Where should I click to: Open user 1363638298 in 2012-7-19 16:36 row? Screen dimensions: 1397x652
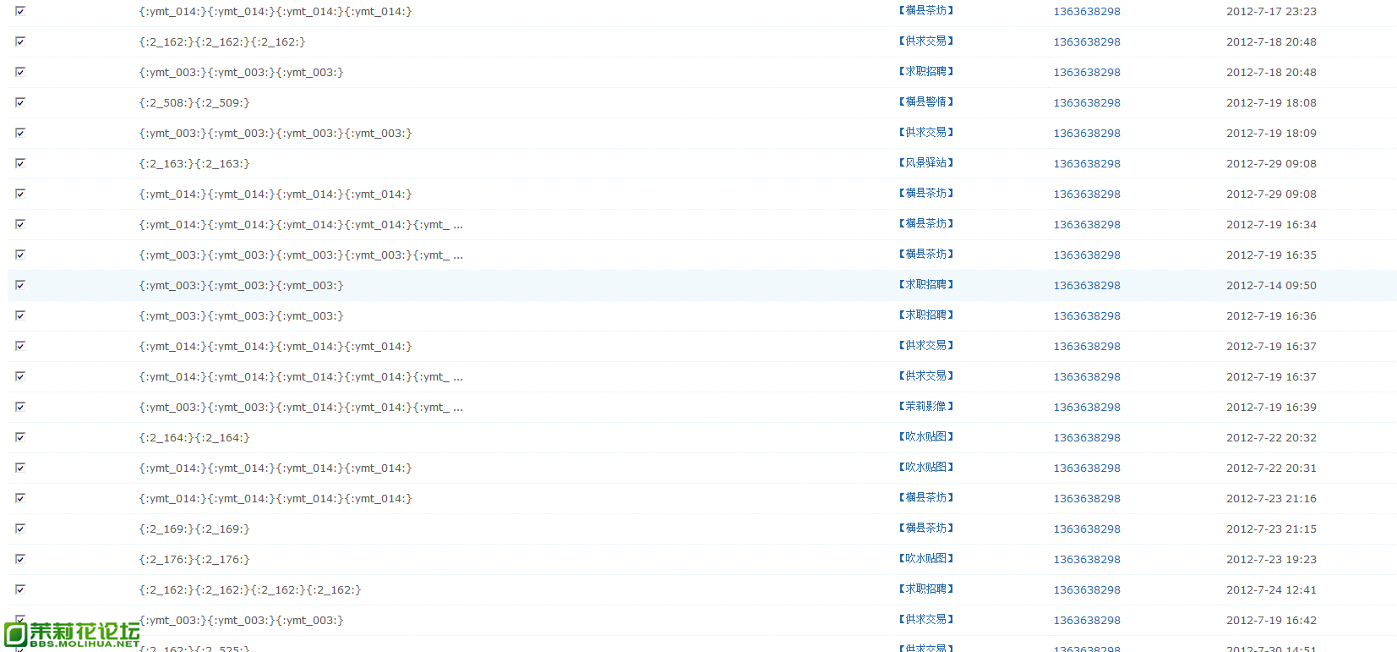pyautogui.click(x=1087, y=316)
